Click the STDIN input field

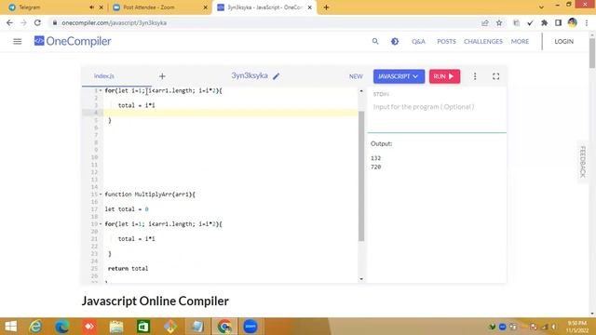[x=437, y=107]
